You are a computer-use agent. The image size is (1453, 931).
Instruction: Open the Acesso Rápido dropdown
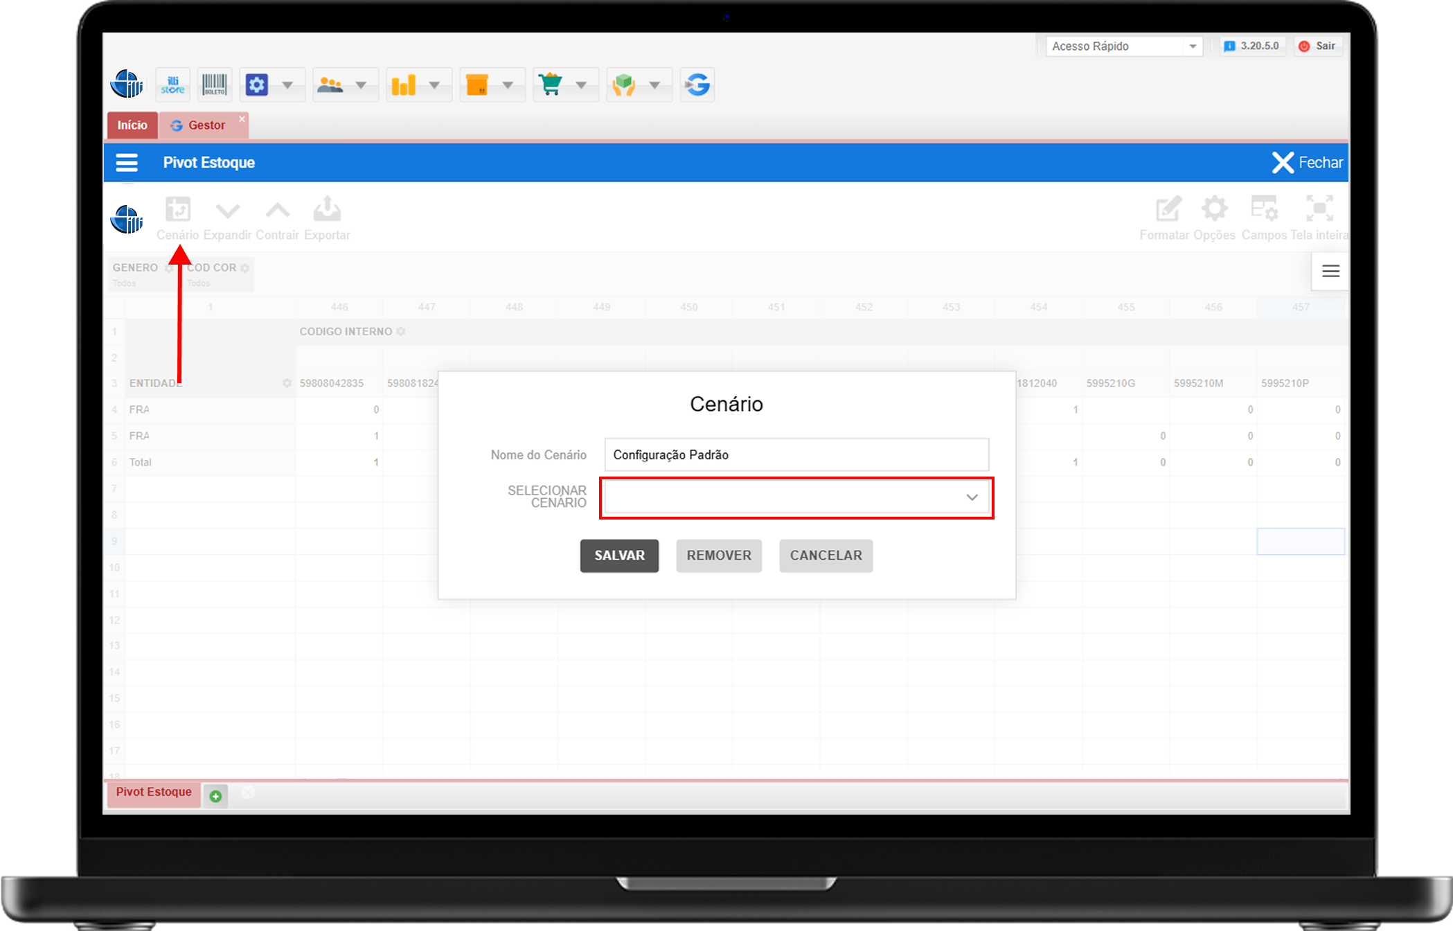coord(1124,46)
